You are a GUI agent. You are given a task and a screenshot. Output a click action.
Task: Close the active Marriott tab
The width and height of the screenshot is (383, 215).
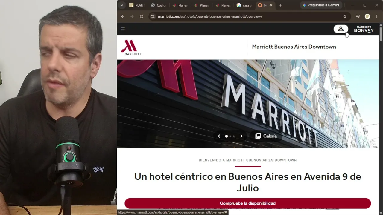point(271,5)
